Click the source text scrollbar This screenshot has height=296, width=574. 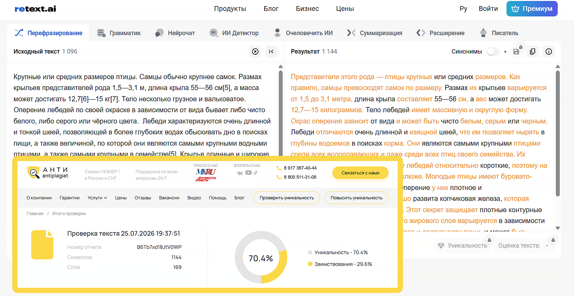(281, 113)
